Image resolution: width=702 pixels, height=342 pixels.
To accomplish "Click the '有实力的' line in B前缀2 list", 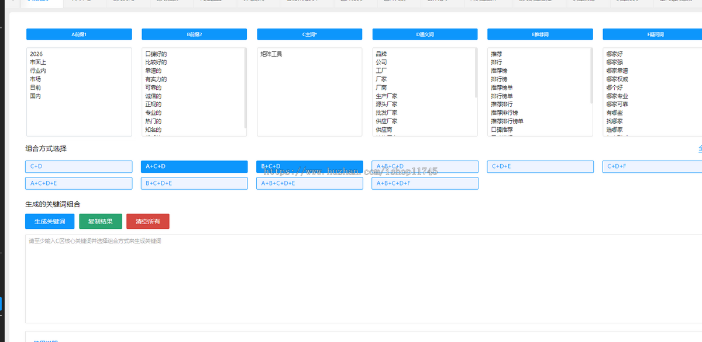I will point(156,79).
